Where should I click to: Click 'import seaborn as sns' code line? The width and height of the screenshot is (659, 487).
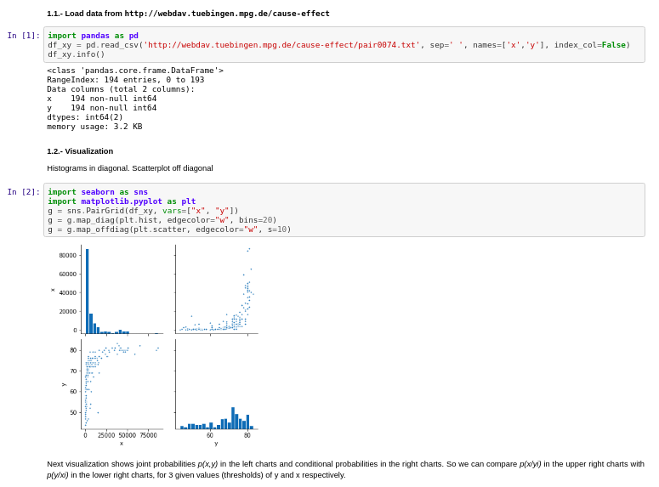tap(98, 192)
